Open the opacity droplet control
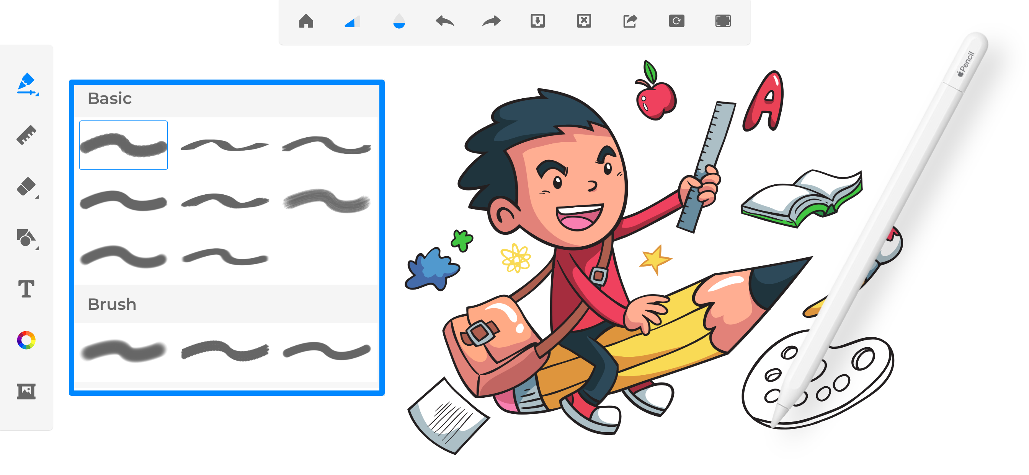 pyautogui.click(x=399, y=21)
